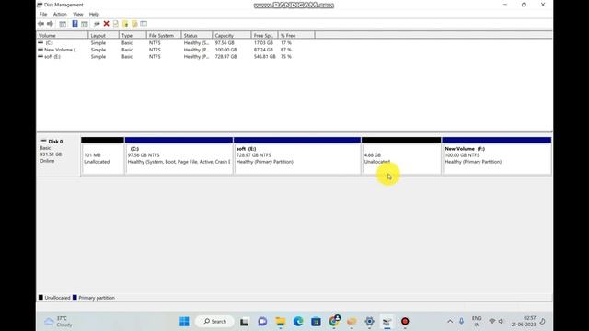Click the Disk Management taskbar icon

[x=387, y=322]
